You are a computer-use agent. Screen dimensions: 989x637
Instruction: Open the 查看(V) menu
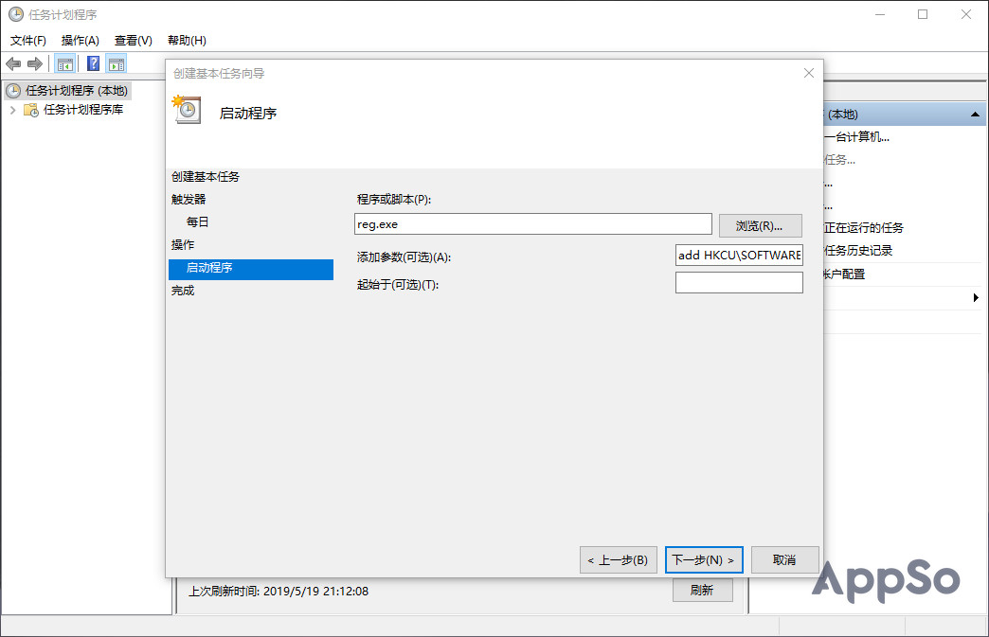tap(133, 41)
